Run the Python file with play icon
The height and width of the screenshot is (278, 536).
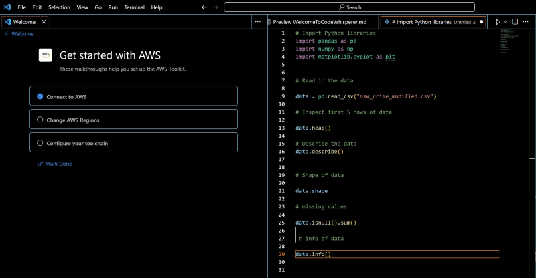coord(498,22)
